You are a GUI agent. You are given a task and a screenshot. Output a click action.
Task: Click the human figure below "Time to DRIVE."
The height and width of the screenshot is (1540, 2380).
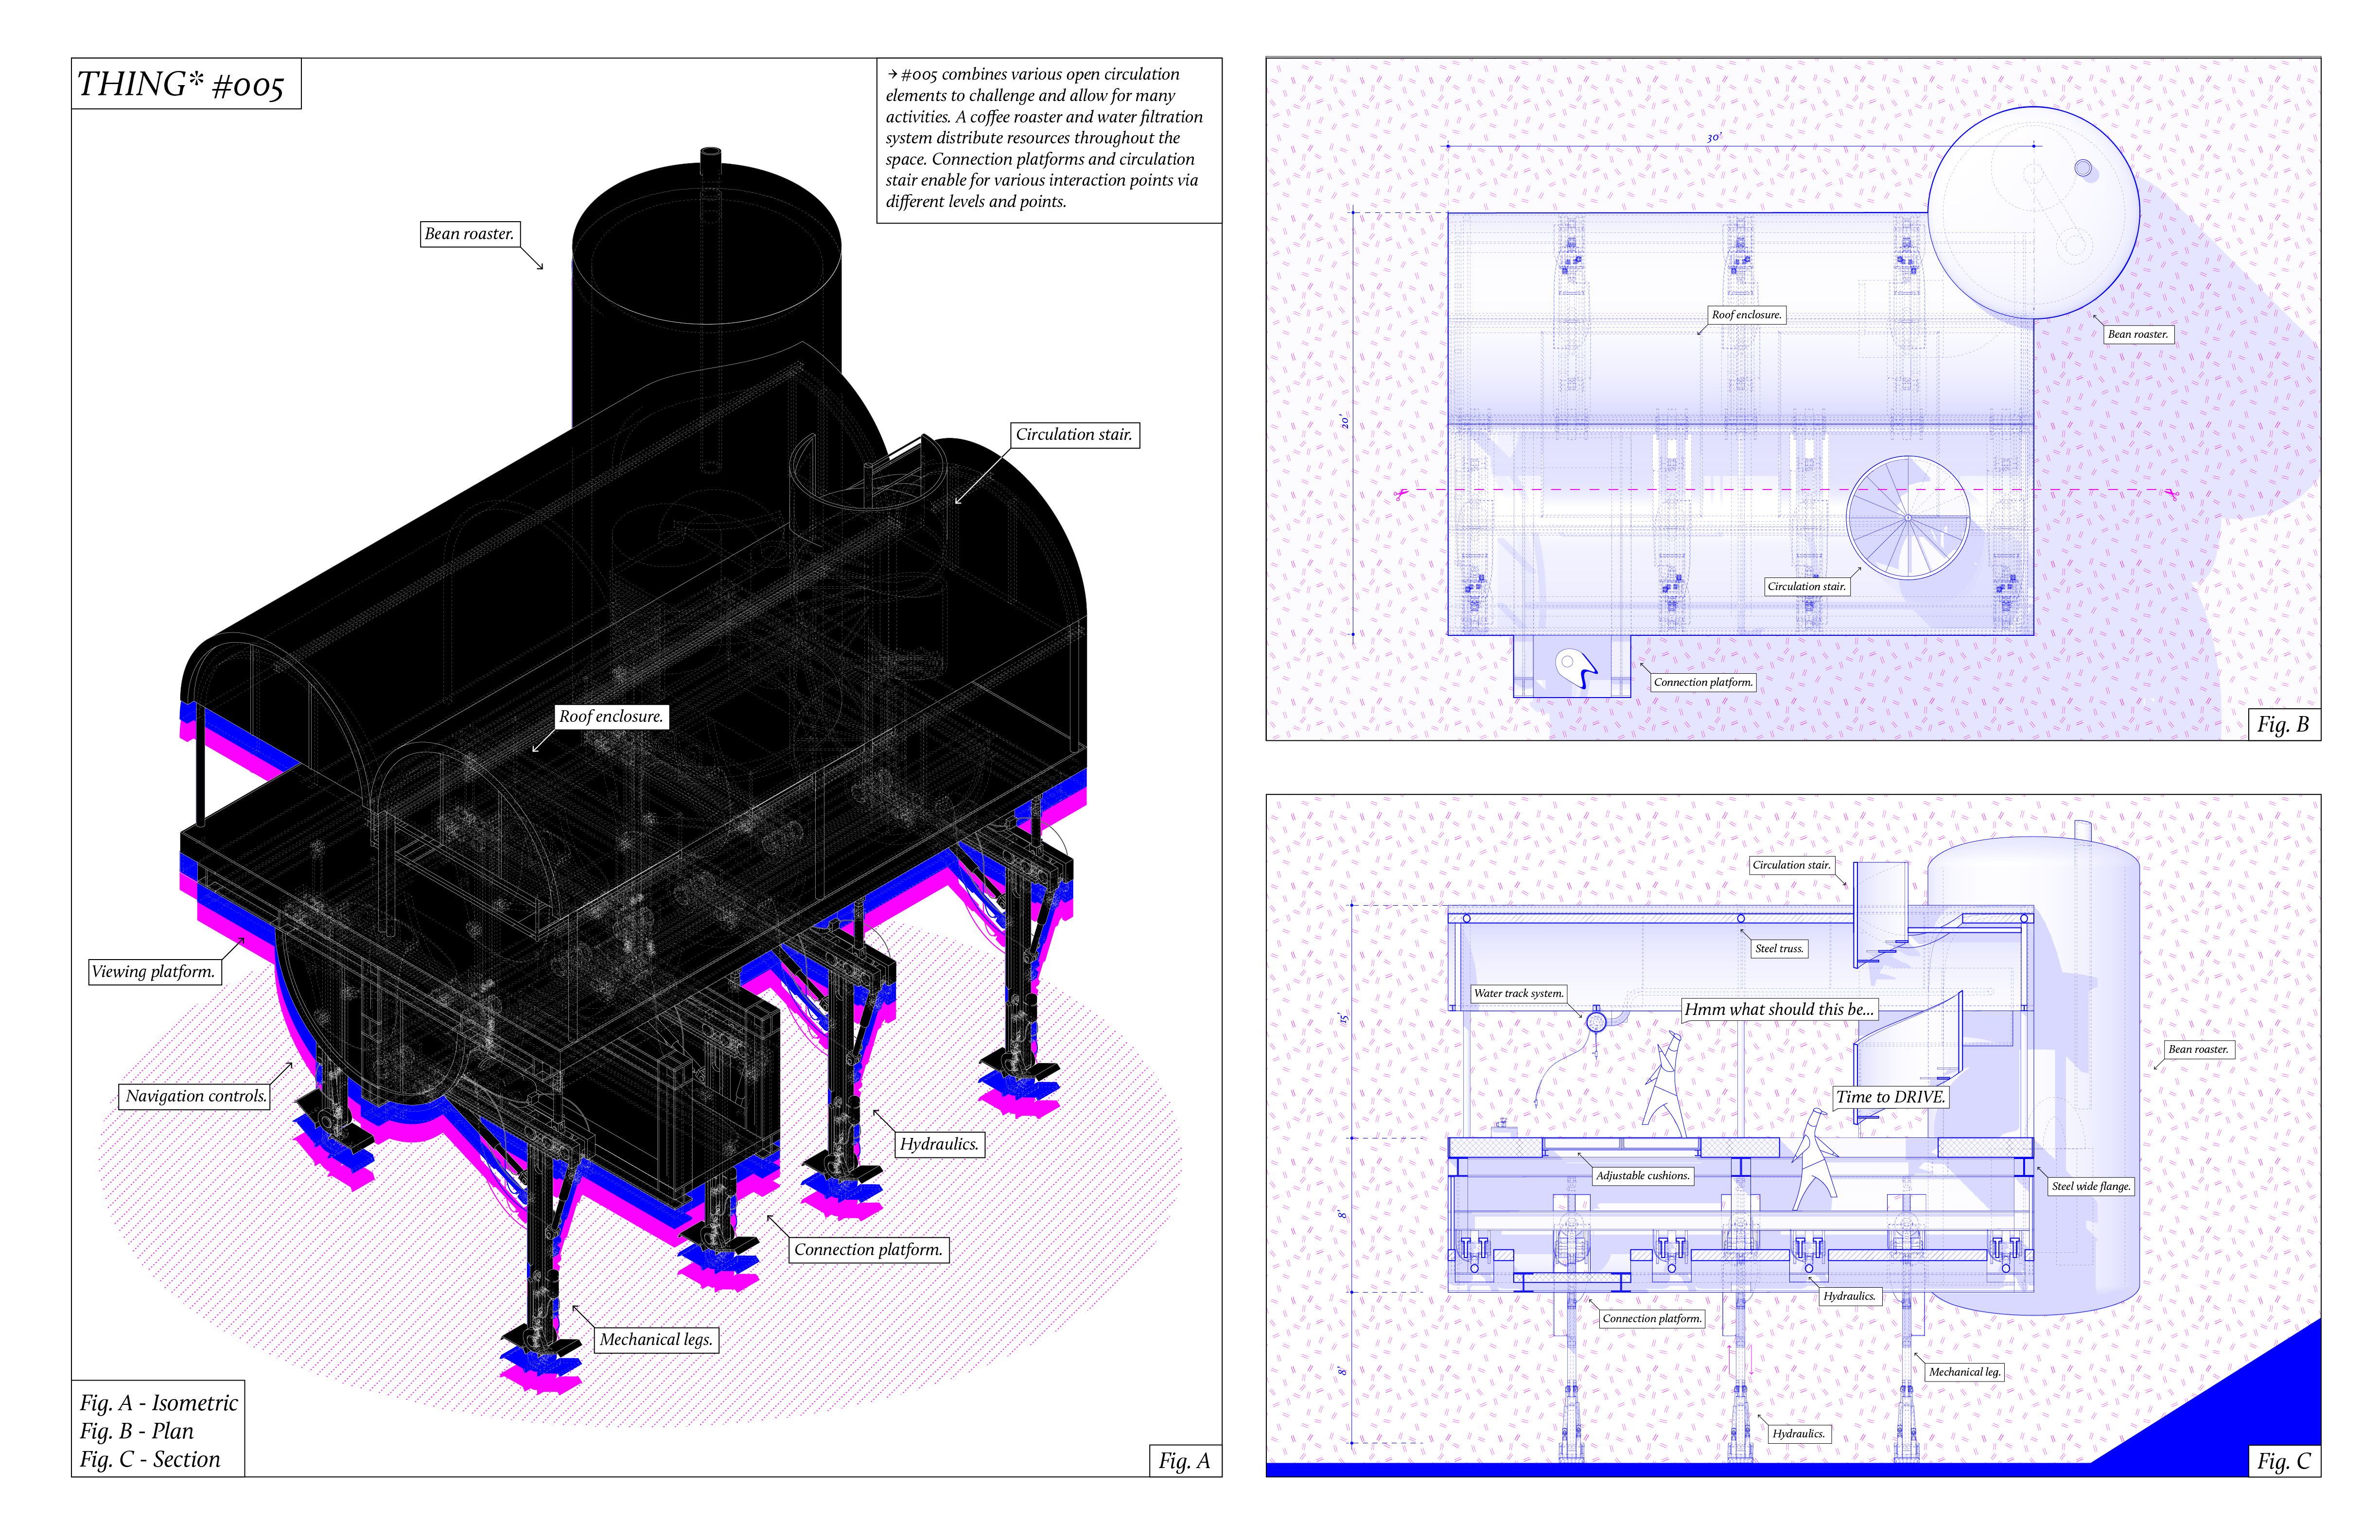click(1815, 1158)
